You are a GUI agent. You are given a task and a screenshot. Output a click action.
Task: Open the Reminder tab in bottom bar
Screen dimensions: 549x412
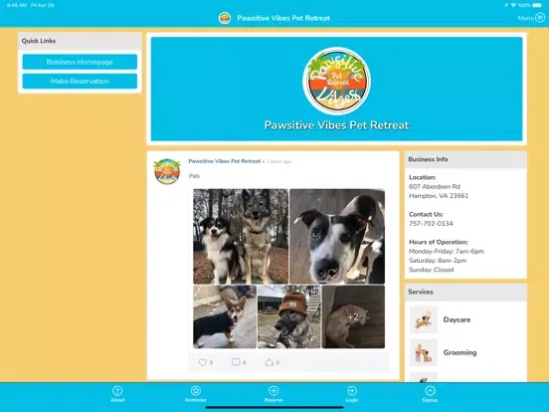pos(195,394)
